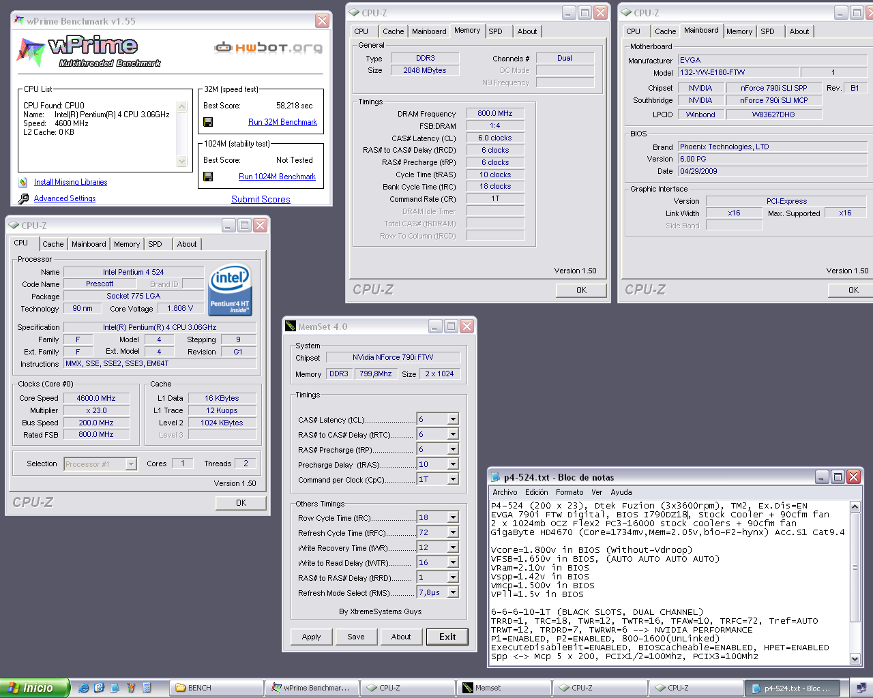Click the icon beside Install Missing Libraries

[23, 182]
